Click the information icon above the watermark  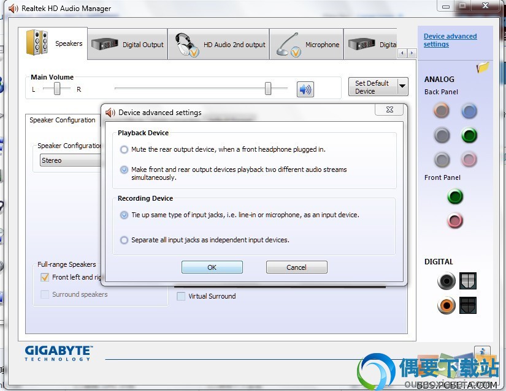(x=482, y=352)
